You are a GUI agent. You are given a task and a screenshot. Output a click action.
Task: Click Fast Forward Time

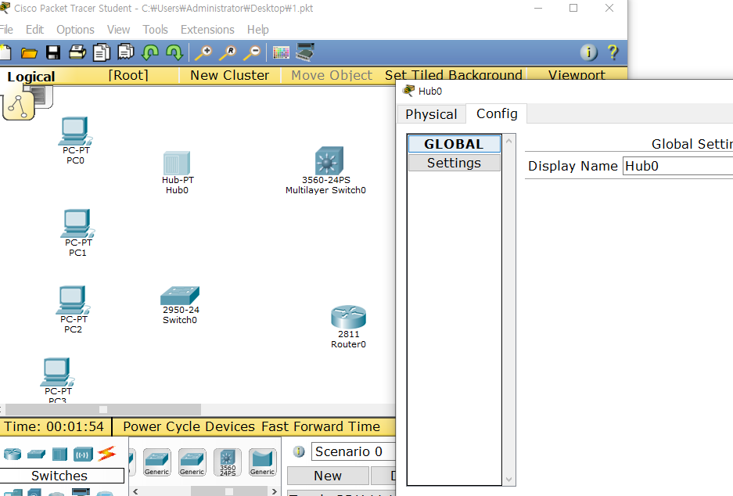pos(321,426)
